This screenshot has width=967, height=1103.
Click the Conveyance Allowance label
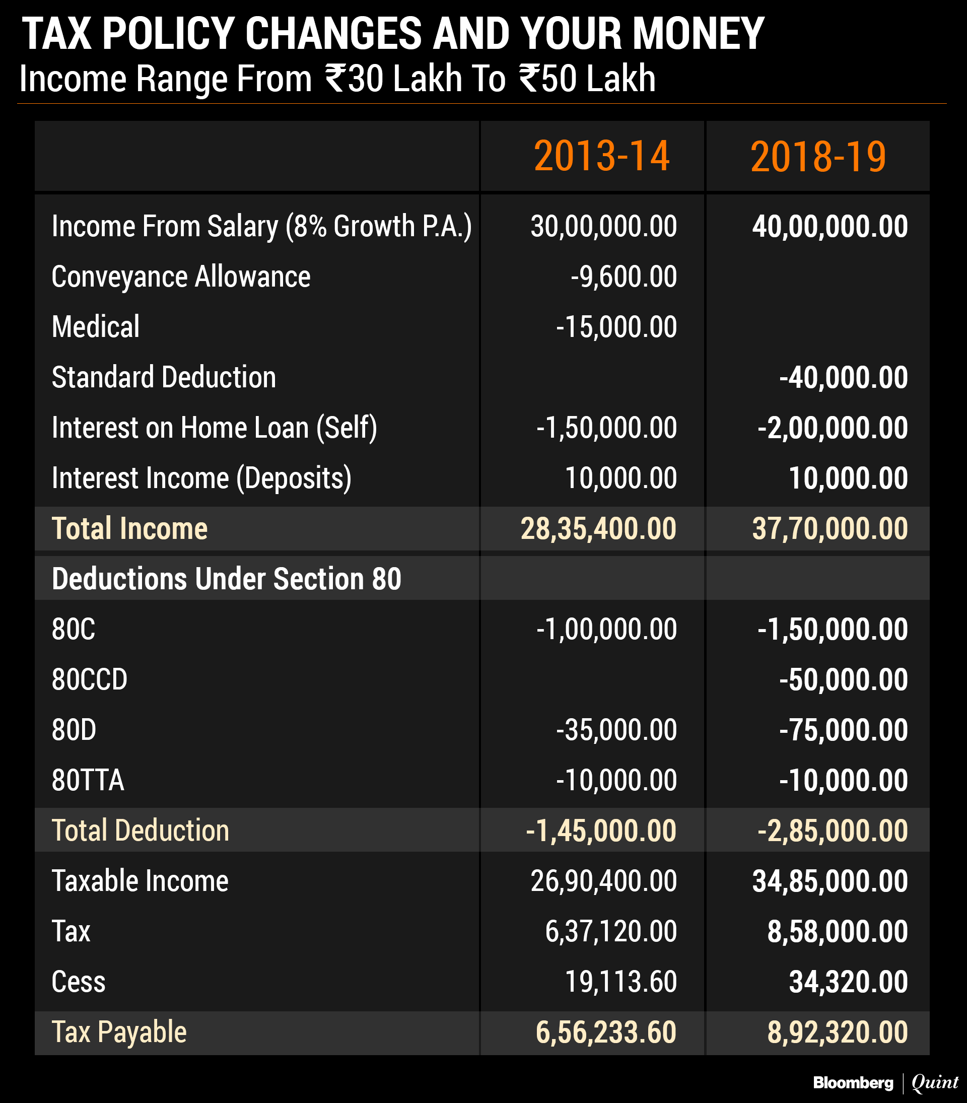click(181, 277)
